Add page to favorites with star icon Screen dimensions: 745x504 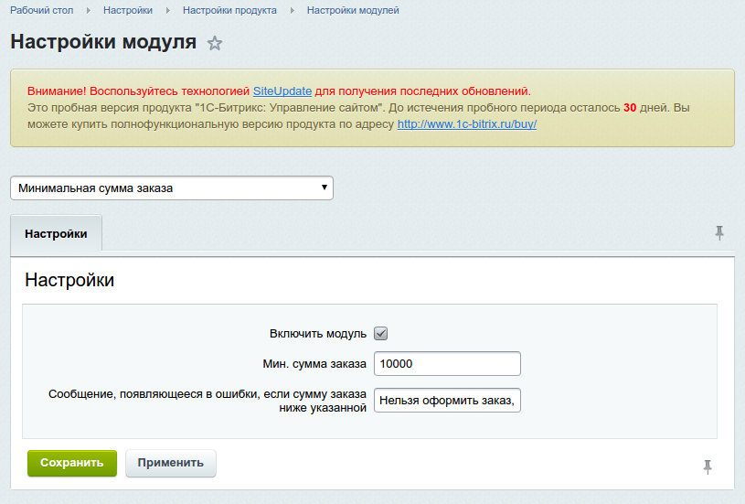215,43
